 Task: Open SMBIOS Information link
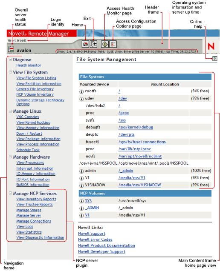coord(33,185)
